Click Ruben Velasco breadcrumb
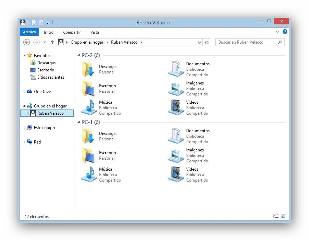 (x=124, y=42)
